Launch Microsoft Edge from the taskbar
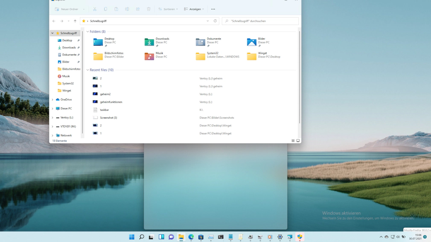 tap(191, 237)
